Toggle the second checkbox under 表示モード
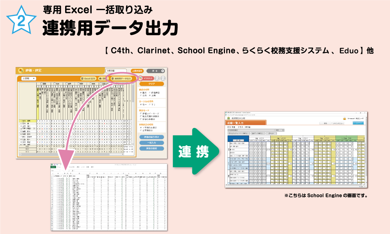 coord(141,116)
